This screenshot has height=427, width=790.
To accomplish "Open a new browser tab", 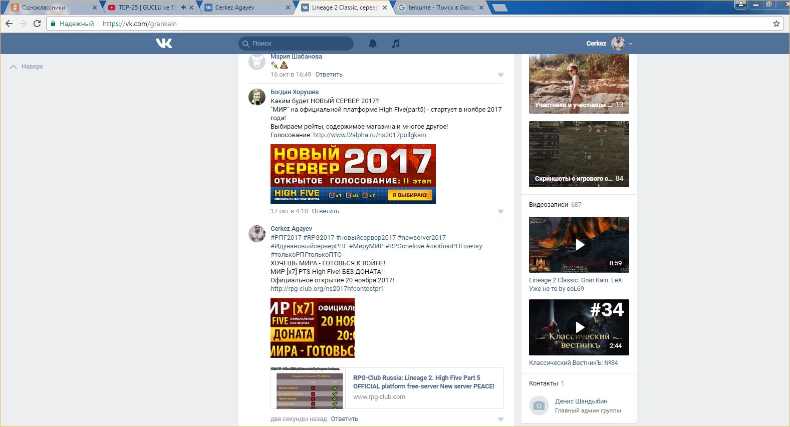I will coord(500,8).
